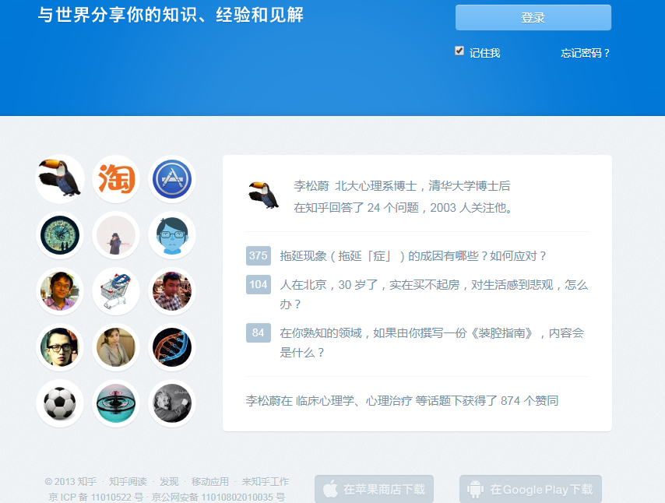The width and height of the screenshot is (665, 503).
Task: Open the 装腔指南 question
Action: click(x=431, y=343)
